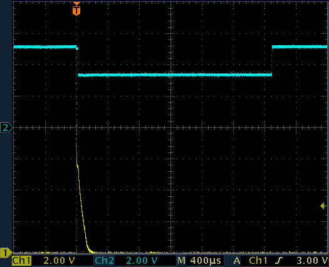Select the channel 1 ground reference marker
This screenshot has width=329, height=267.
(6, 253)
